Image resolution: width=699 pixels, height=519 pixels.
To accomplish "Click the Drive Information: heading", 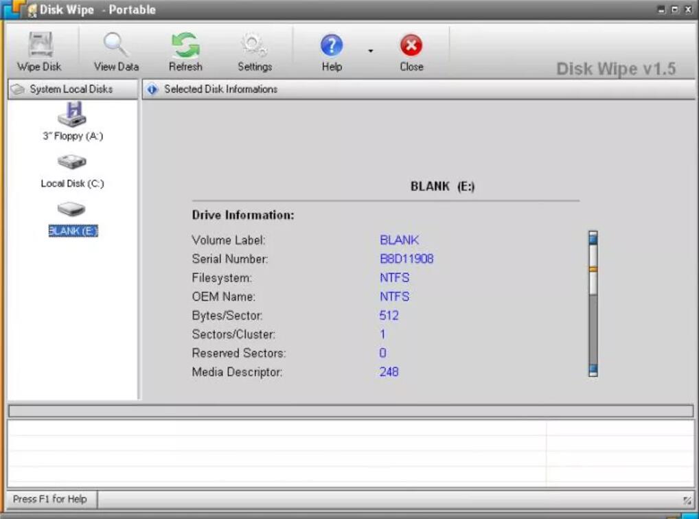I will pyautogui.click(x=243, y=215).
